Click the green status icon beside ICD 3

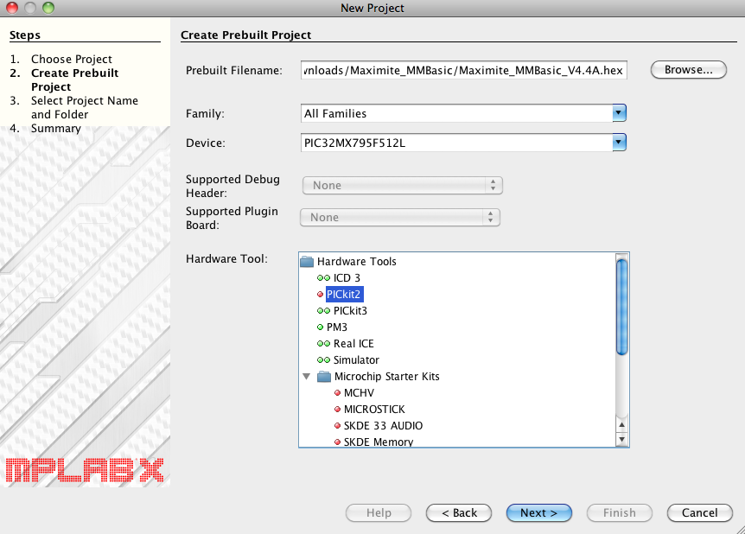[323, 278]
